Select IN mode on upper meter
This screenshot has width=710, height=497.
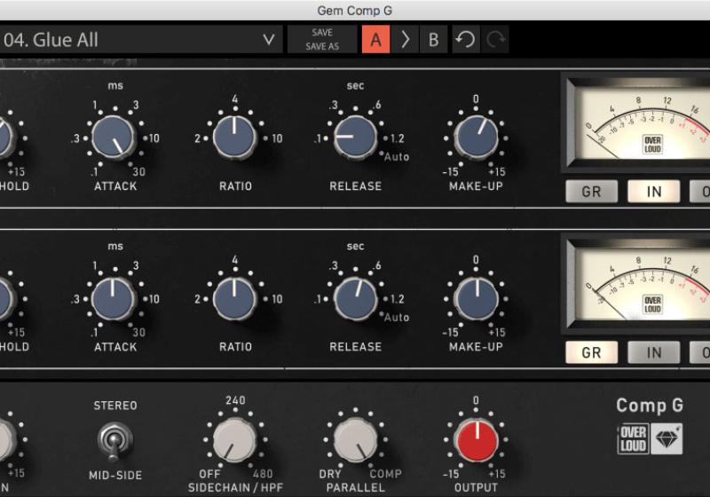tap(653, 192)
